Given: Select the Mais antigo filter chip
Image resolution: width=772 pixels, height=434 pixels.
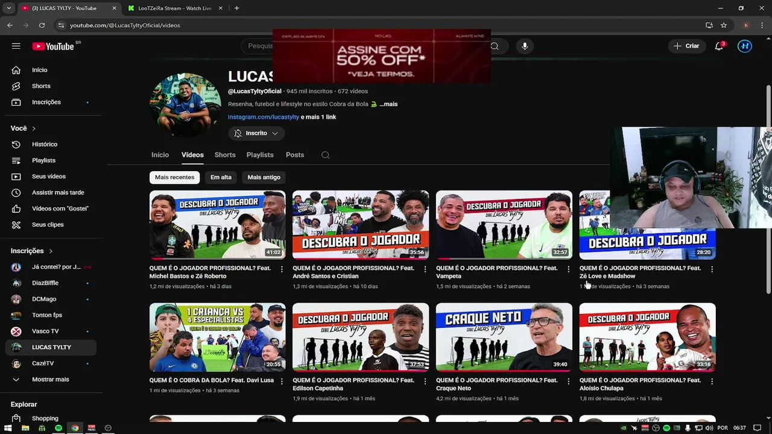Looking at the screenshot, I should (x=264, y=177).
